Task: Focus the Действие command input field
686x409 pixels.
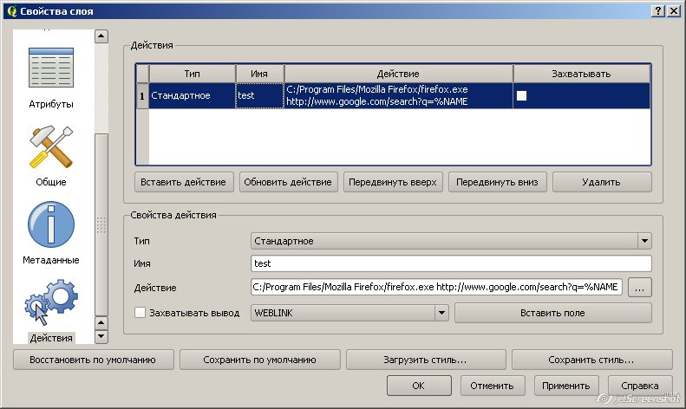Action: coord(436,287)
